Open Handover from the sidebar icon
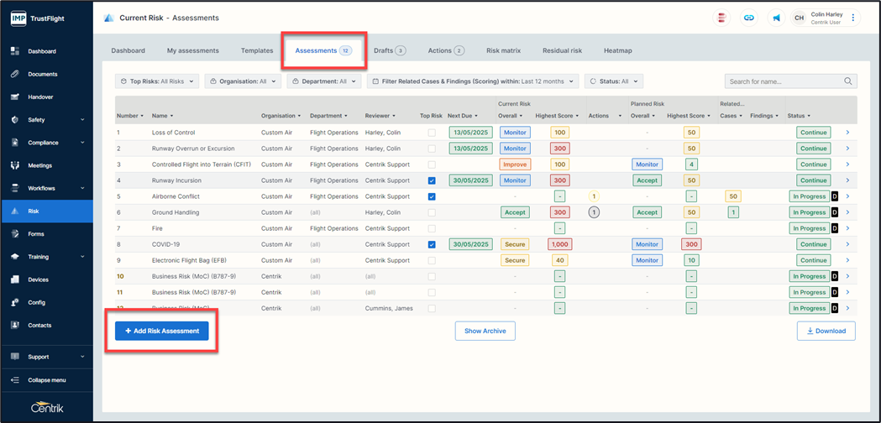The image size is (881, 423). click(x=15, y=97)
